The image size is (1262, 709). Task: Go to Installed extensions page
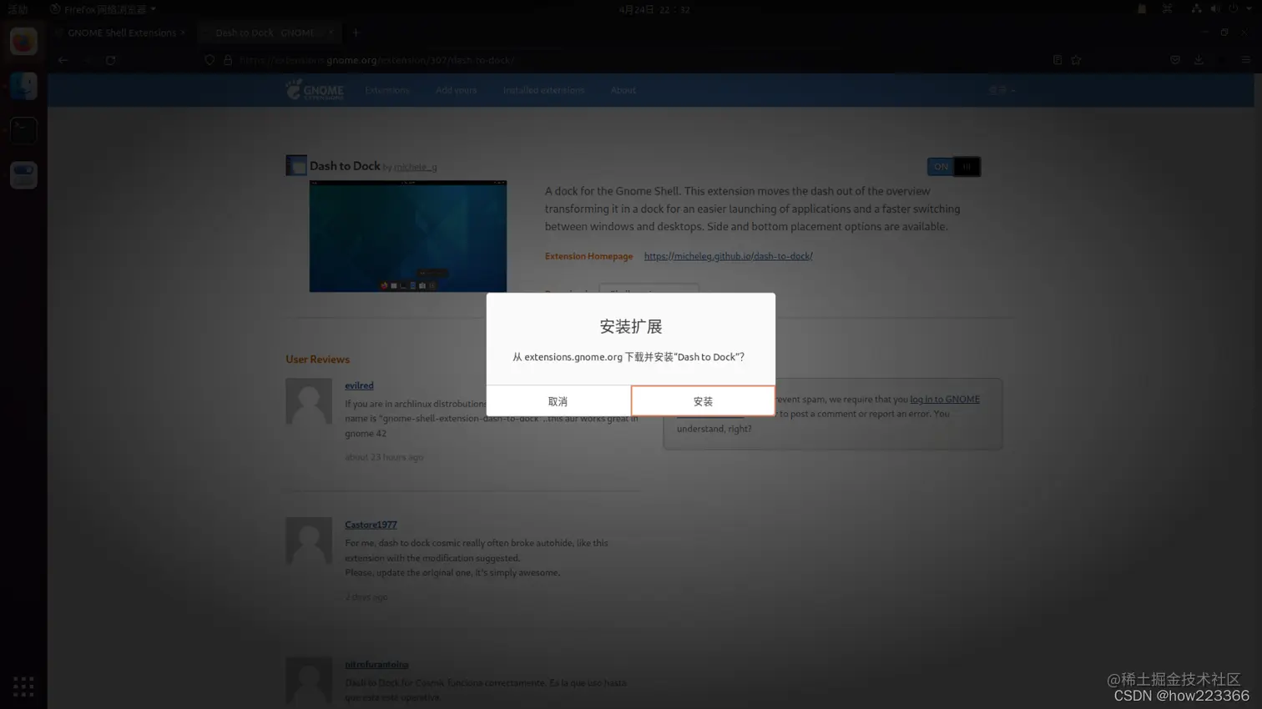[x=543, y=90]
